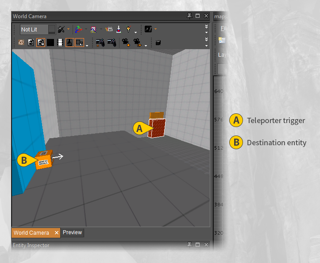Viewport: 320px width, 263px height.
Task: Click the terrain picture icon in toolbar
Action: 94,29
